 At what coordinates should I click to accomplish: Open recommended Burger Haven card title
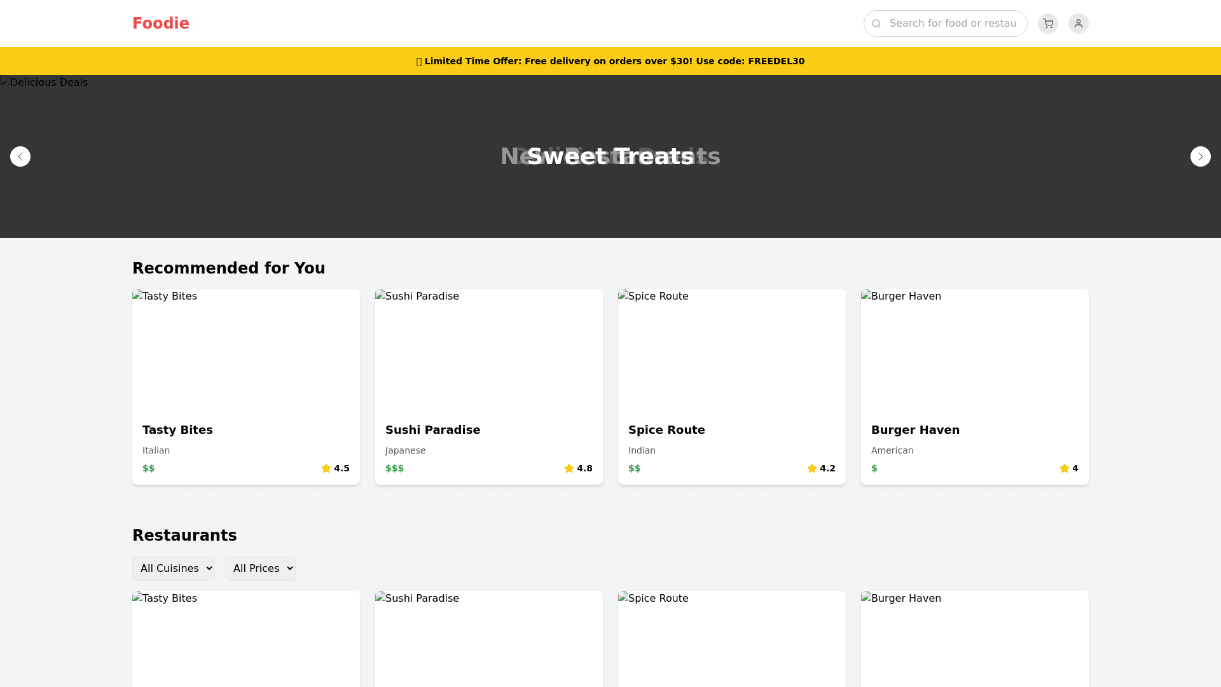[x=915, y=430]
